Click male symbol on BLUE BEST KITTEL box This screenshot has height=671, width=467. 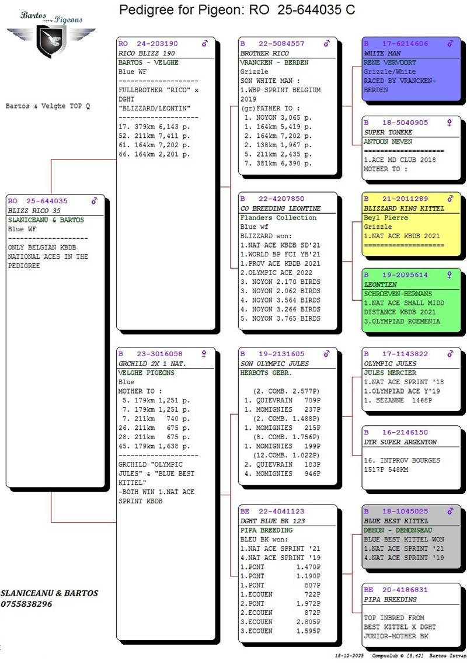point(449,512)
